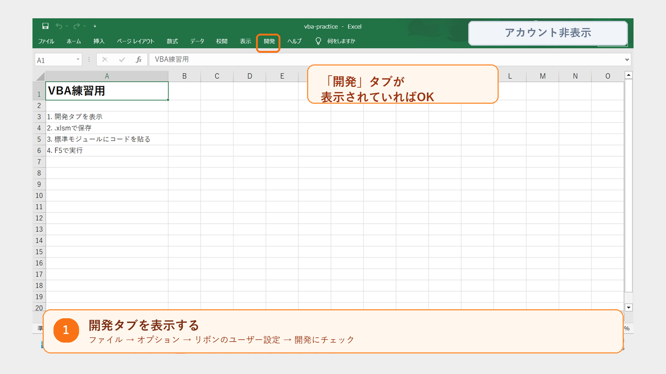The image size is (666, 374).
Task: Select row 15 header
Action: tap(39, 252)
